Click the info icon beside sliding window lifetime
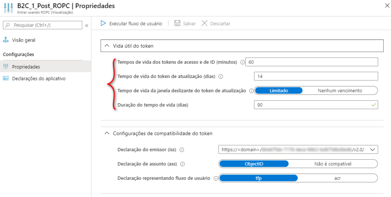 coord(251,91)
